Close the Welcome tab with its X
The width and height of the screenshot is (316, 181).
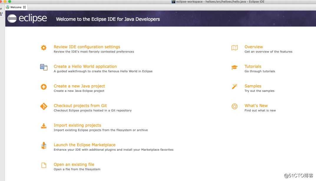tap(24, 7)
